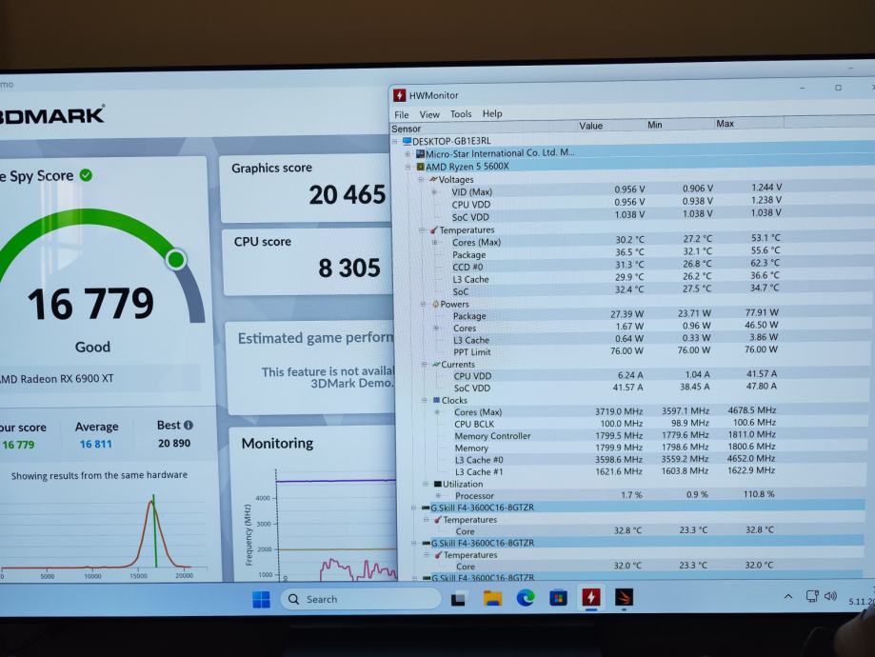Click the HWMonitor title bar lightning icon

399,95
